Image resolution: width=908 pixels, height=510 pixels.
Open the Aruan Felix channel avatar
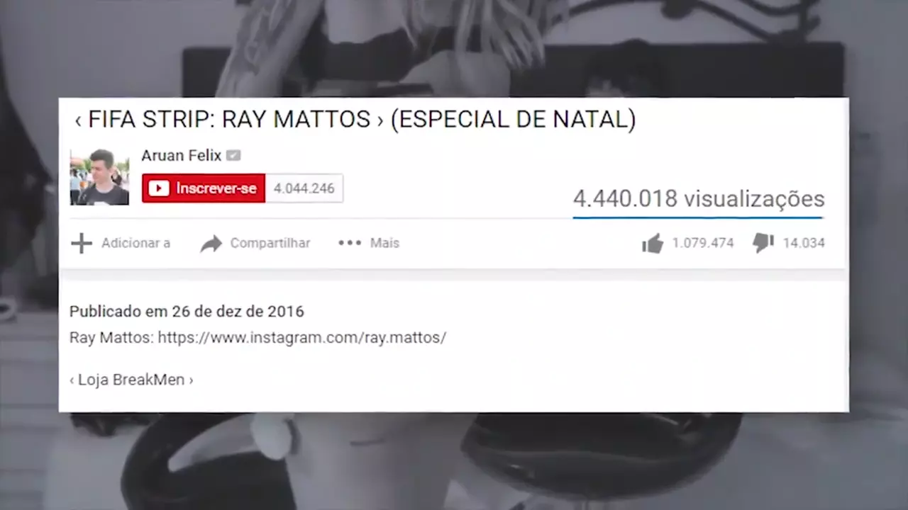pos(99,177)
